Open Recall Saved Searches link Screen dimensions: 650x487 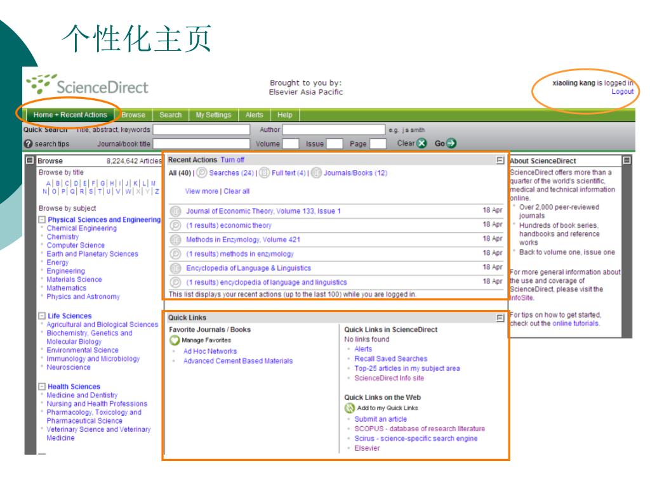click(x=390, y=359)
